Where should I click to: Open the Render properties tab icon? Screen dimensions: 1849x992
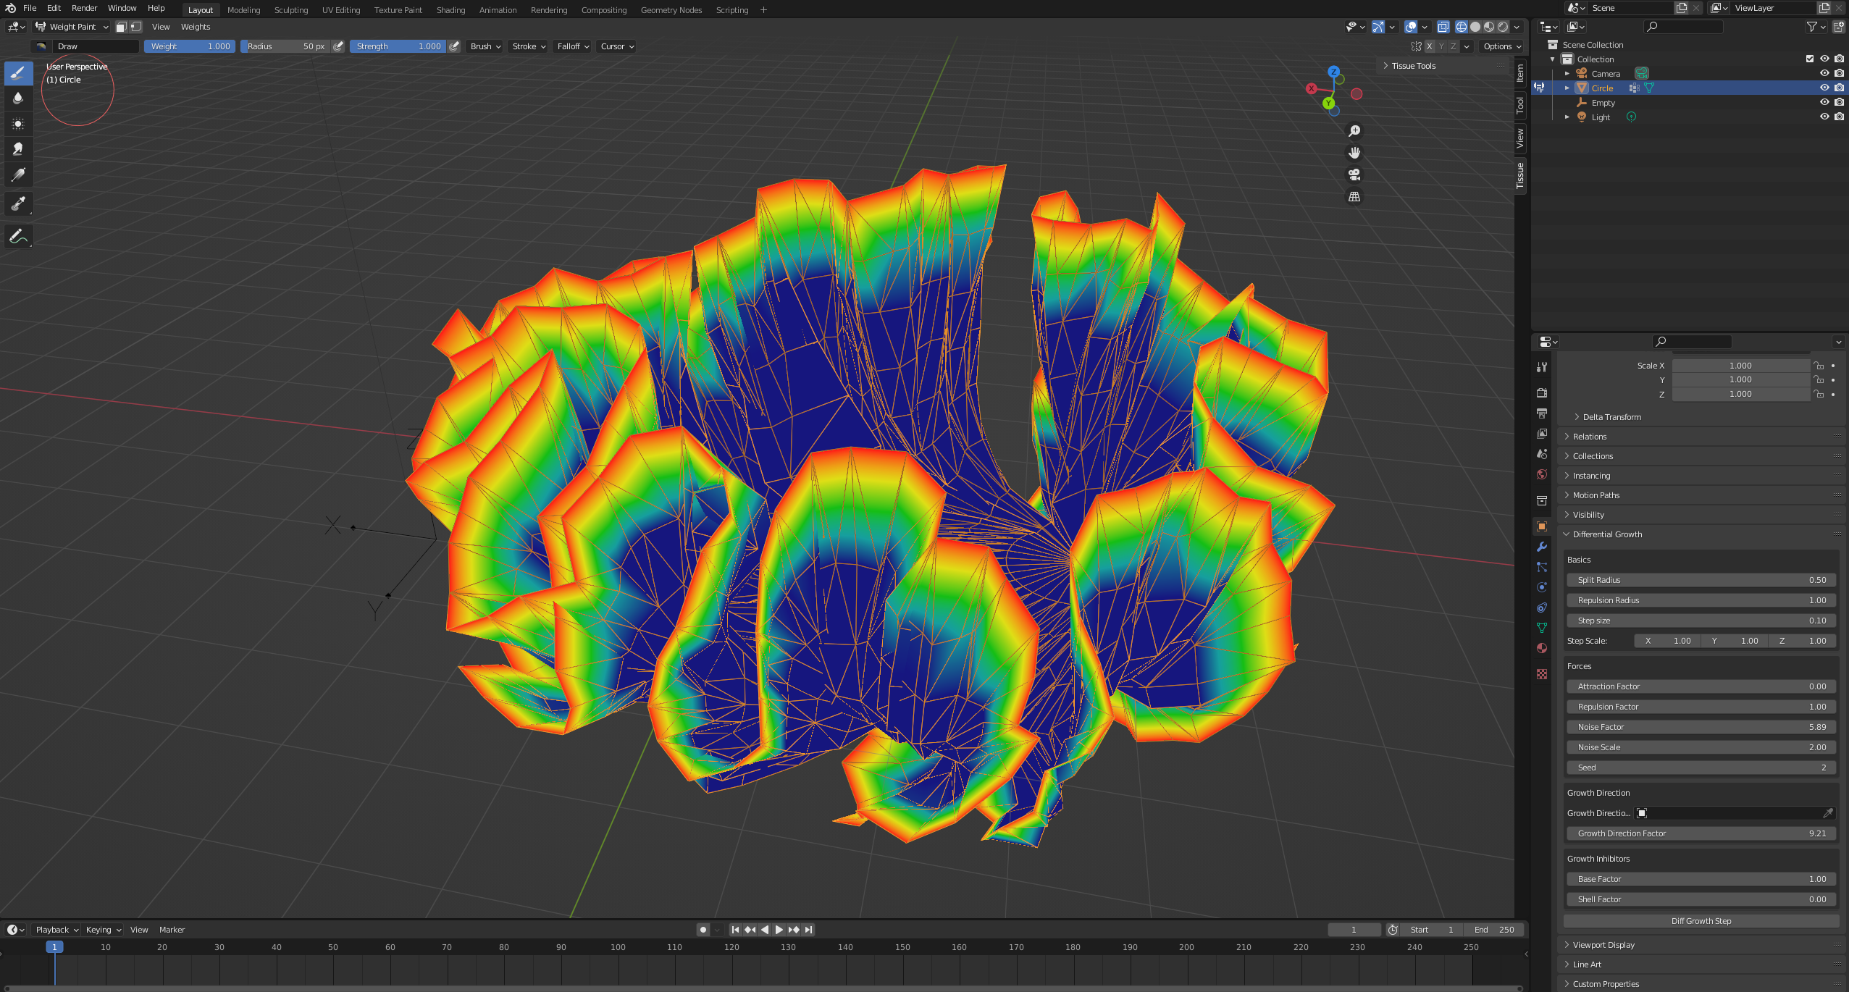pyautogui.click(x=1542, y=392)
